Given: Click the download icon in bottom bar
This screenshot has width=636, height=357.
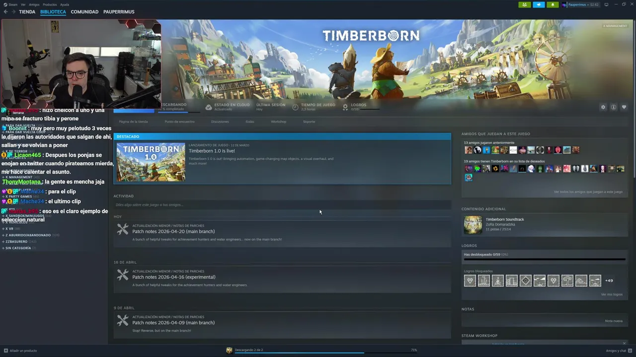Looking at the screenshot, I should [229, 350].
